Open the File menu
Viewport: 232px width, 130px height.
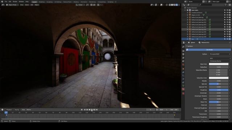[x=6, y=1]
